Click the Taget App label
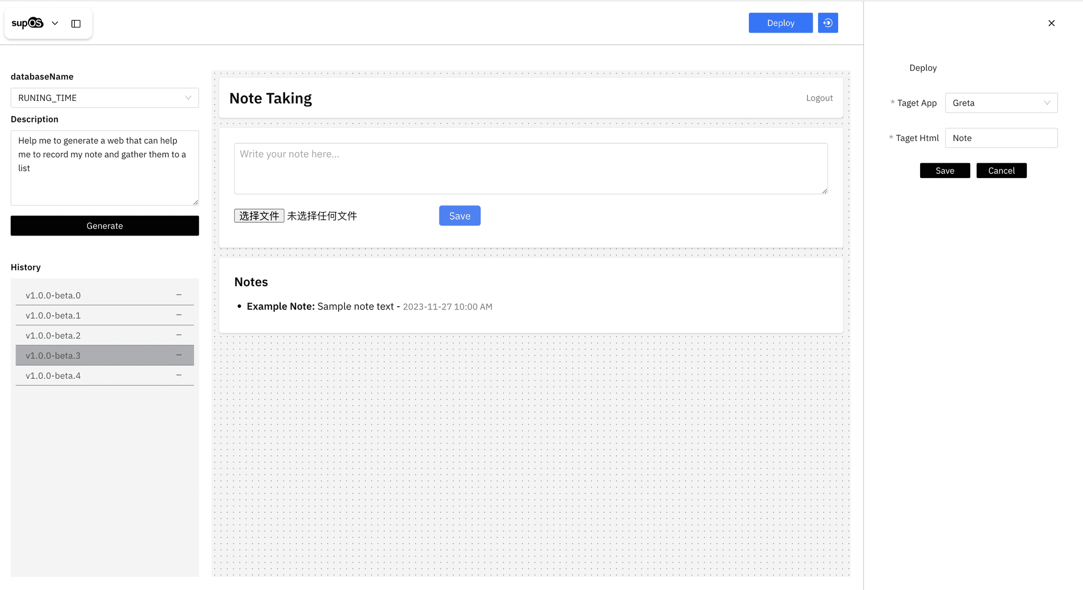 (917, 103)
